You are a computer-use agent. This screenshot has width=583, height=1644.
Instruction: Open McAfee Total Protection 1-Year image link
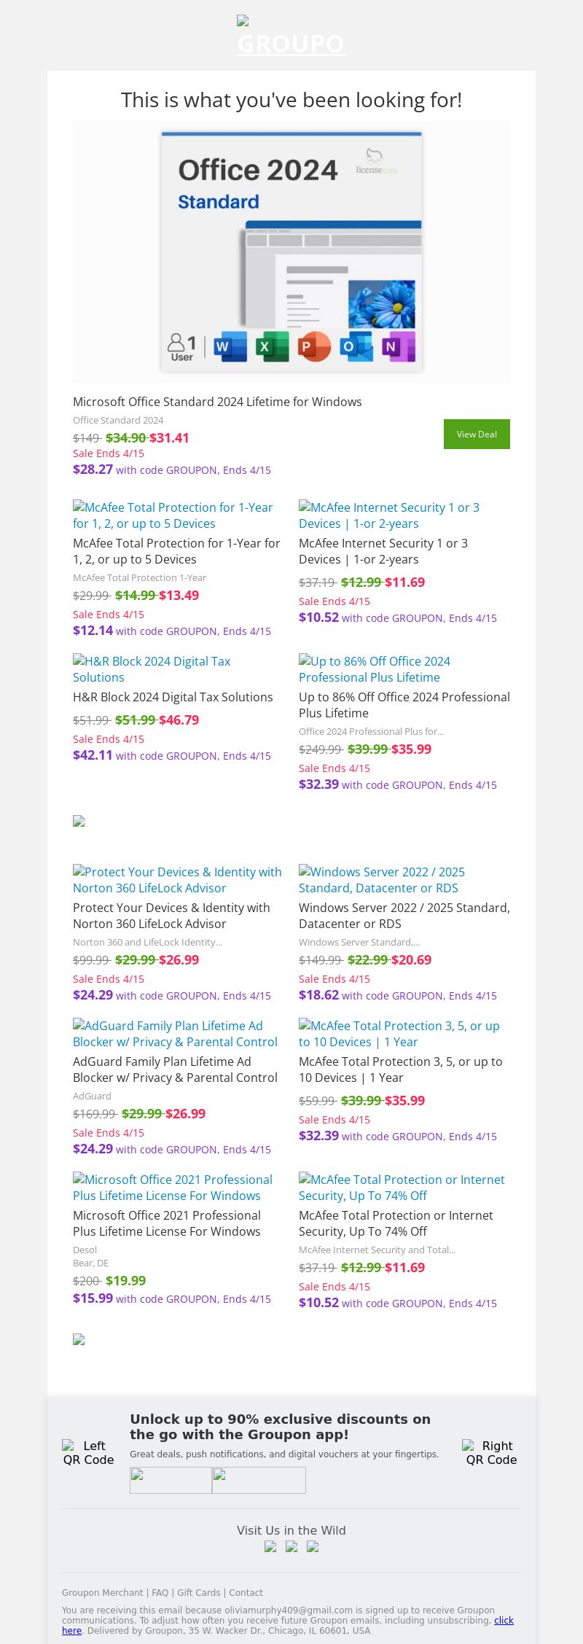tap(173, 515)
